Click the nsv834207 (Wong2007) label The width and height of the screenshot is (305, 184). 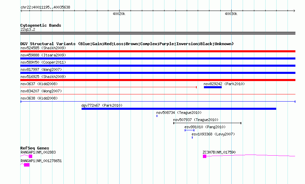(x=41, y=91)
